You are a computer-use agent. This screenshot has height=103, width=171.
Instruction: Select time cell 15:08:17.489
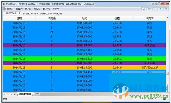(x=84, y=50)
